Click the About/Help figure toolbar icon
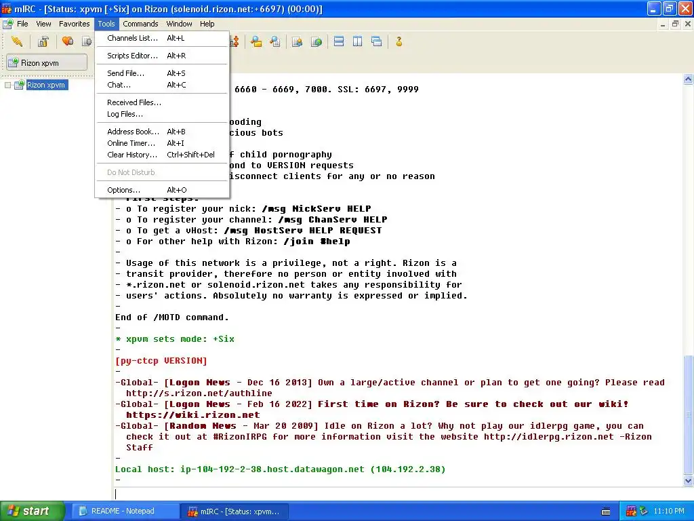The width and height of the screenshot is (694, 521). point(399,41)
